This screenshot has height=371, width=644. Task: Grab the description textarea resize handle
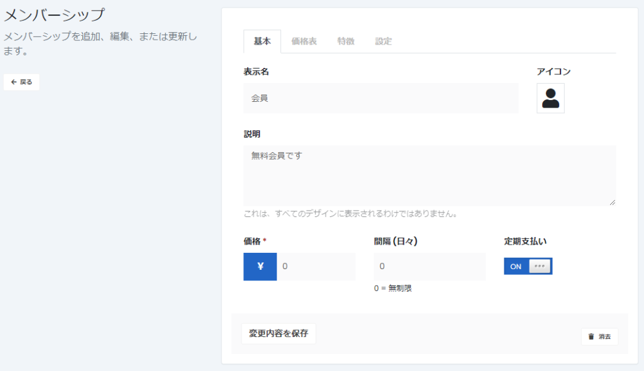pos(612,202)
